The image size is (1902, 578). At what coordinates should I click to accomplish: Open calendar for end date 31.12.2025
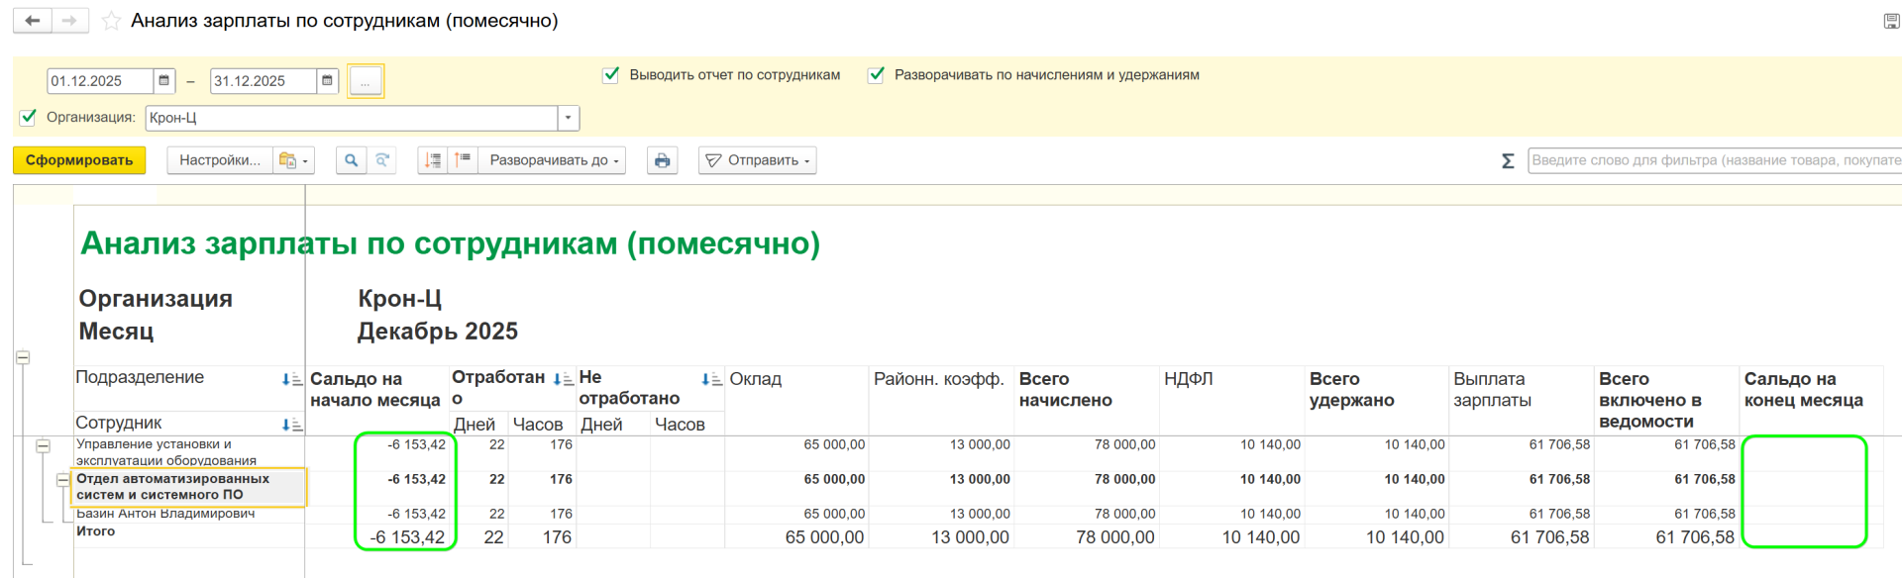pyautogui.click(x=327, y=81)
